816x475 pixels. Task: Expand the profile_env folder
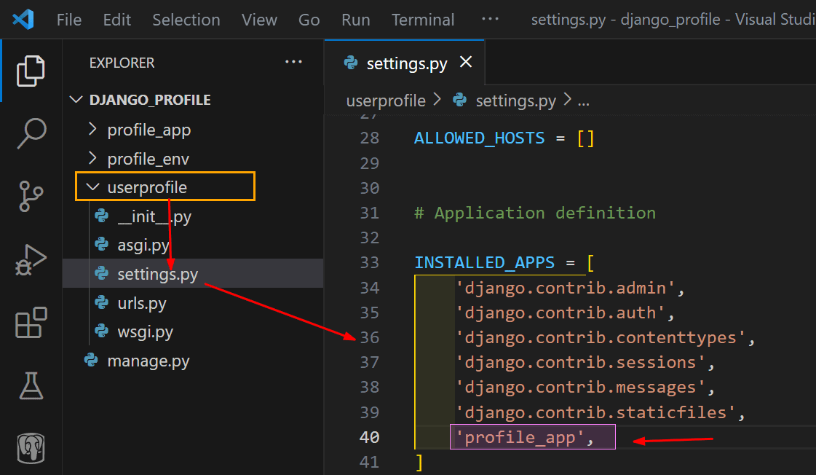(148, 159)
